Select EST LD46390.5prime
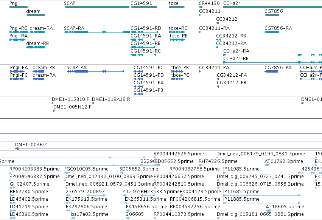 point(29,214)
